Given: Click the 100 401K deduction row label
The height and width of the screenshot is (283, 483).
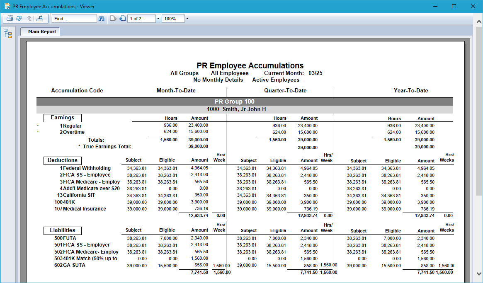Looking at the screenshot, I should pos(65,202).
